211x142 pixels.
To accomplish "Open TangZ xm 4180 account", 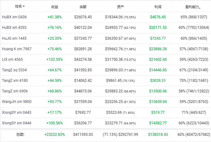I will pyautogui.click(x=15, y=81).
